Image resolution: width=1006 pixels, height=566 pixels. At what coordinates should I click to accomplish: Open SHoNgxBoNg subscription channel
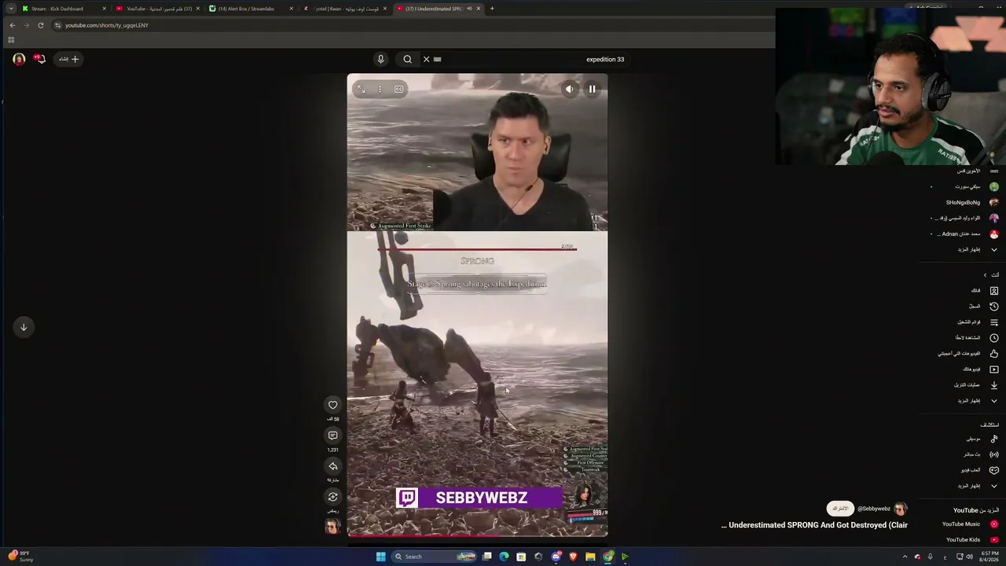pos(963,203)
